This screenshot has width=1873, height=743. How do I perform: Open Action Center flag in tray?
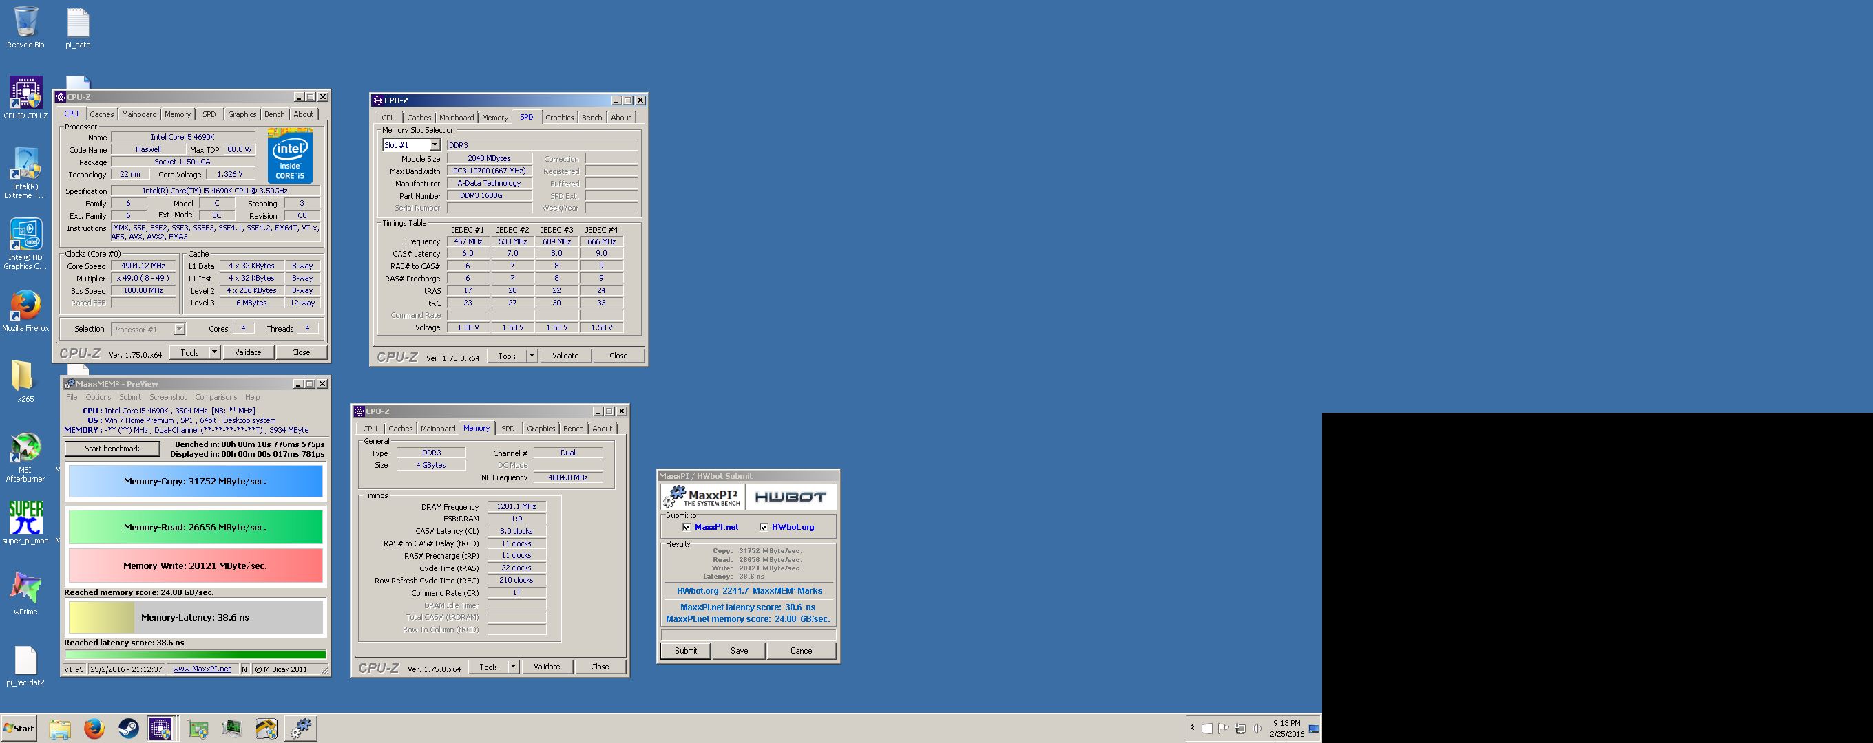click(1224, 729)
